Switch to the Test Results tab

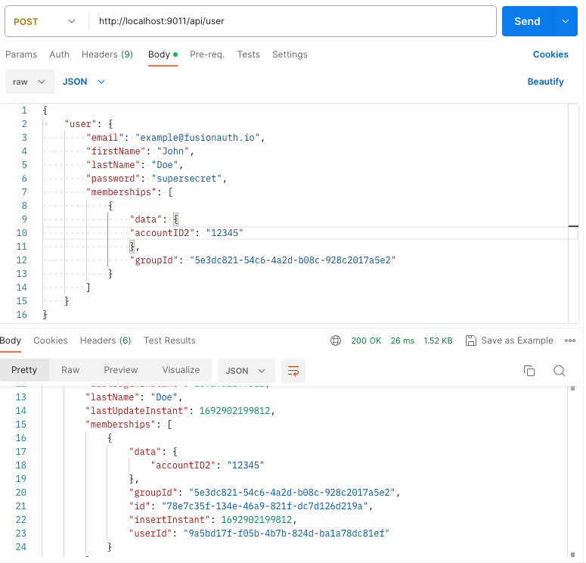point(169,341)
